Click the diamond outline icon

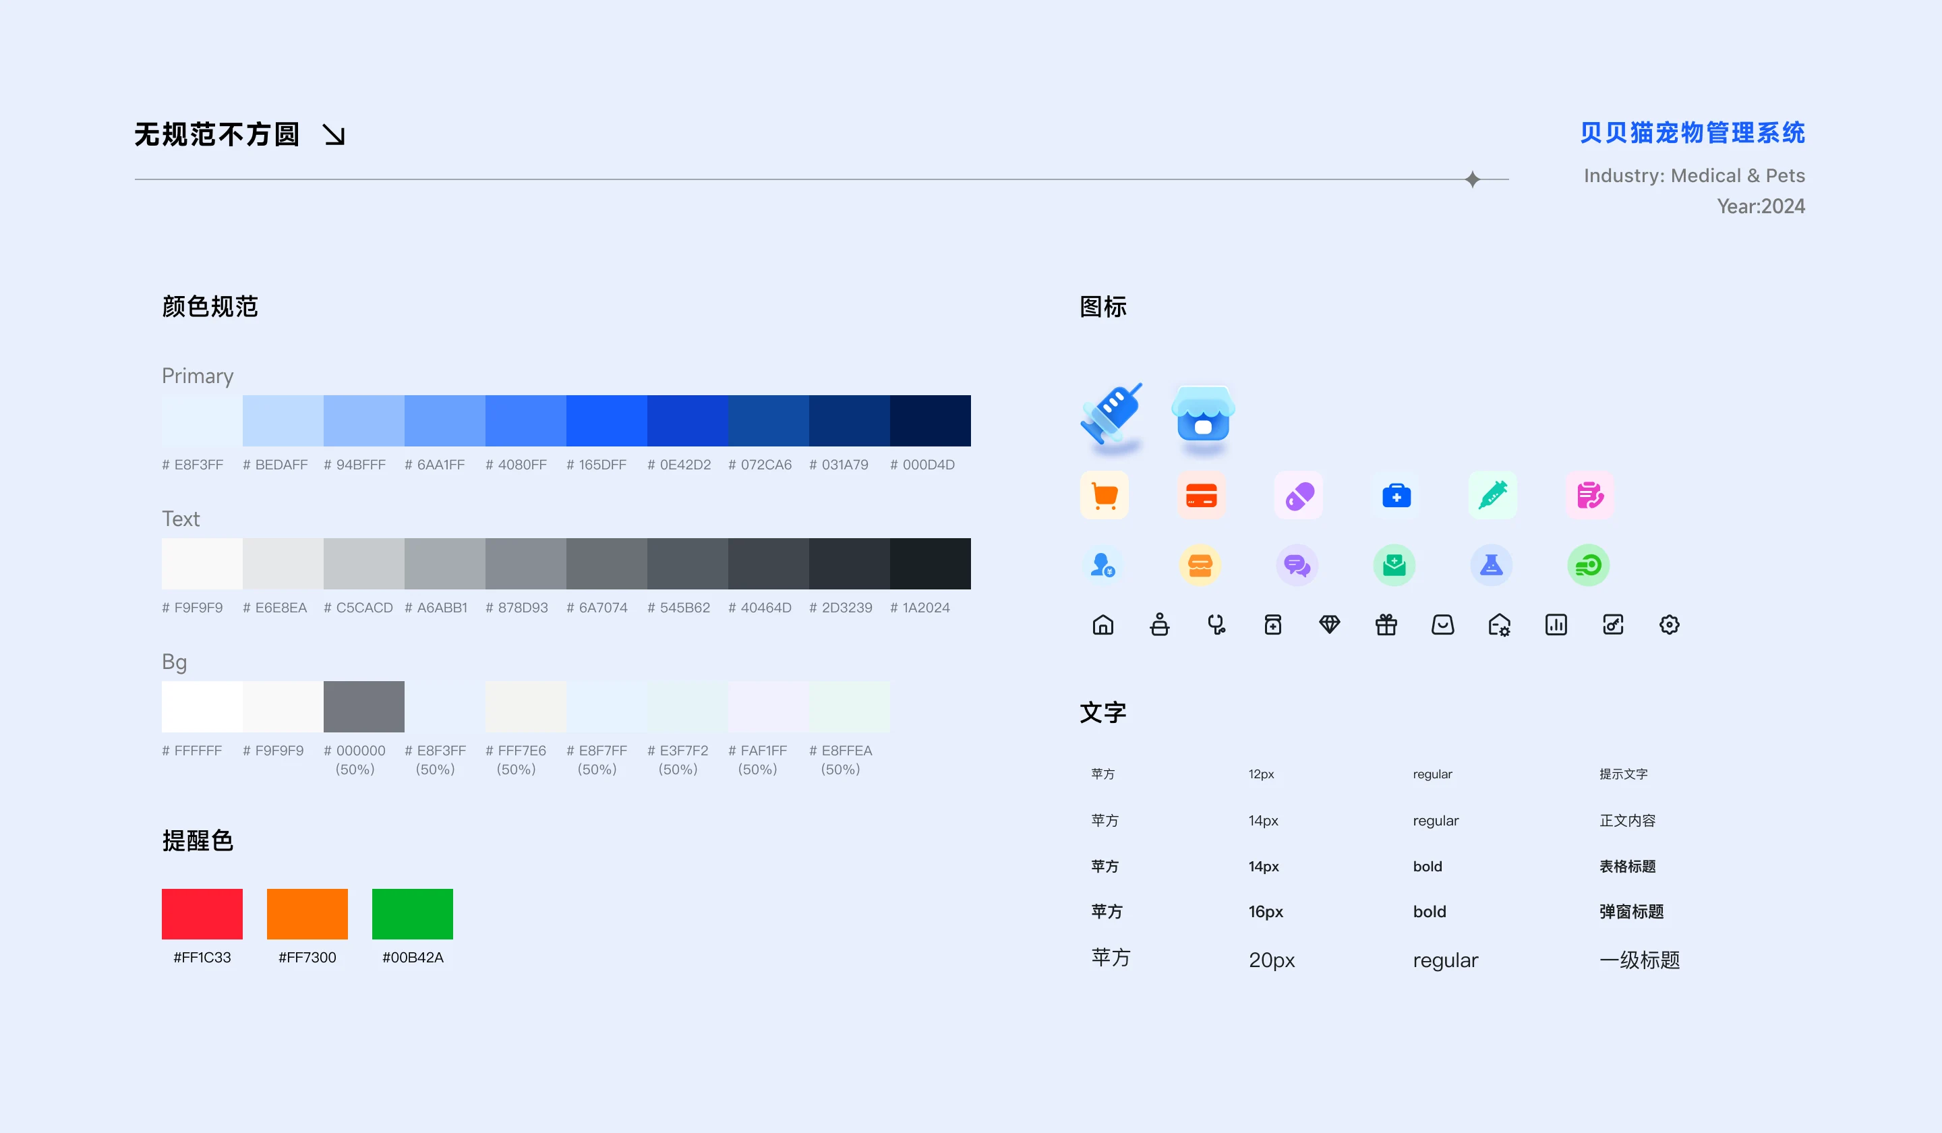[1329, 624]
